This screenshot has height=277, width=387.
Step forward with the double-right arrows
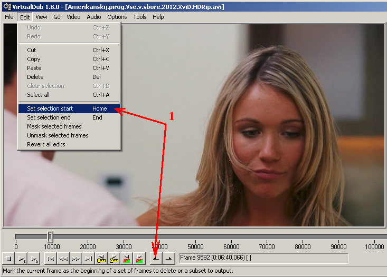[76, 259]
